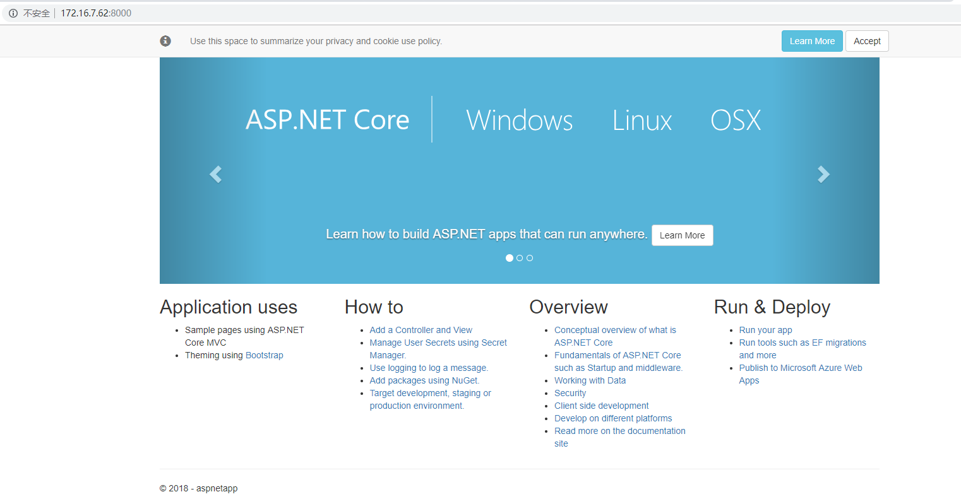Click Learn More button in the carousel

click(682, 235)
